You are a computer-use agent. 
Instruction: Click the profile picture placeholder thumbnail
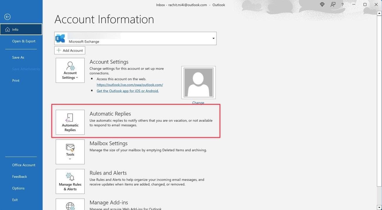tap(198, 82)
